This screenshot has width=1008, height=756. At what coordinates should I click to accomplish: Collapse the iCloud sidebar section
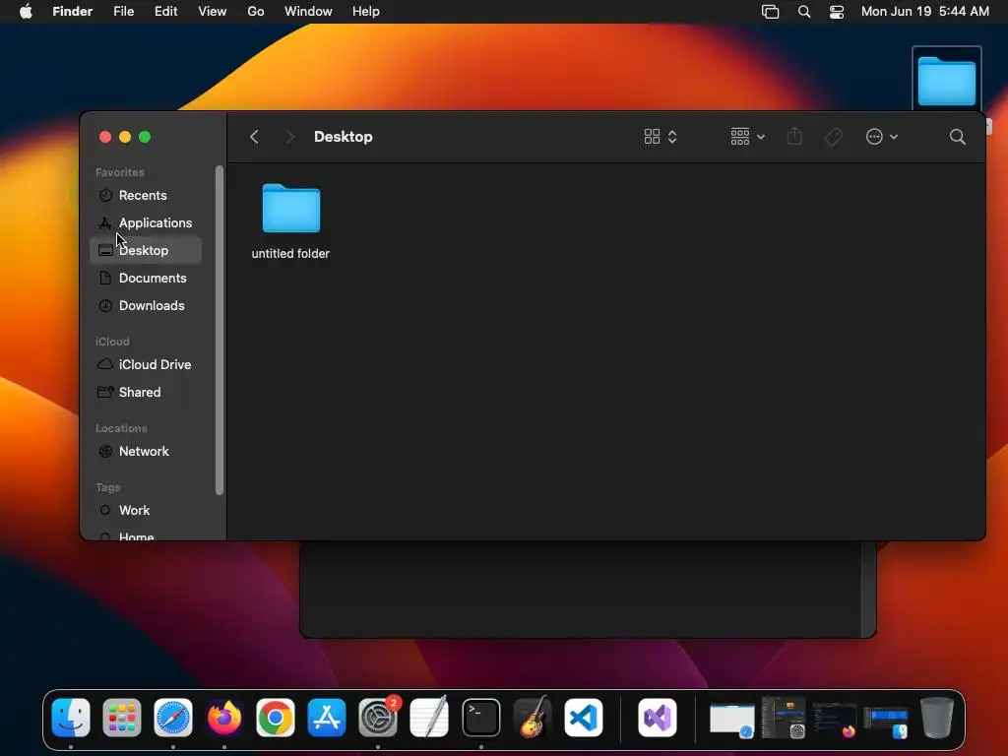[112, 342]
